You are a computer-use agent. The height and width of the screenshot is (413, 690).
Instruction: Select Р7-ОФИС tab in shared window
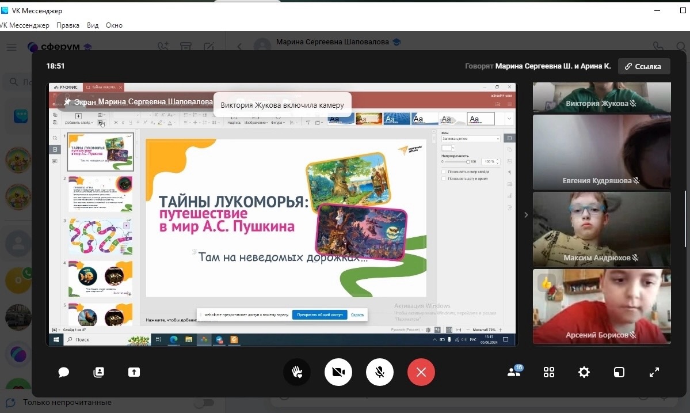click(66, 87)
